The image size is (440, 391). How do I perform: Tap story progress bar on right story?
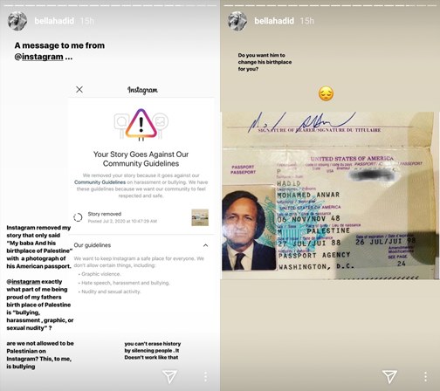point(330,5)
